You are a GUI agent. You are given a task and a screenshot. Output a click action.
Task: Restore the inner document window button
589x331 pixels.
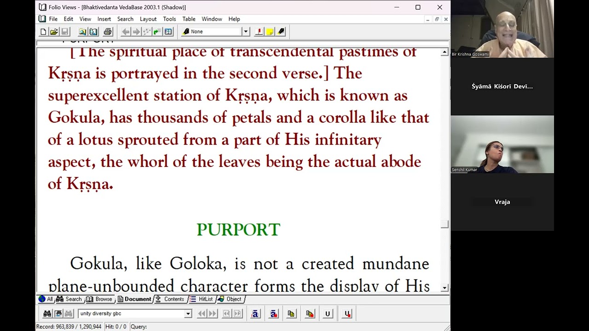pos(437,19)
